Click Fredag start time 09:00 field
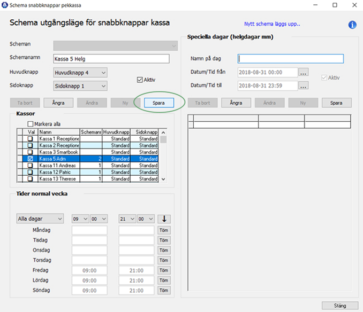Image resolution: width=363 pixels, height=312 pixels. tap(89, 270)
